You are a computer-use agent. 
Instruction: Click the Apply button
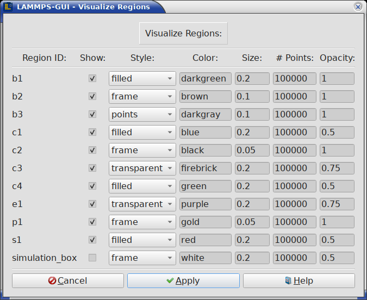(x=183, y=280)
